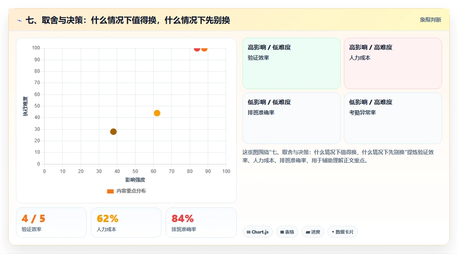Image resolution: width=458 pixels, height=254 pixels.
Task: Click the 进度 tag chip
Action: [x=313, y=232]
